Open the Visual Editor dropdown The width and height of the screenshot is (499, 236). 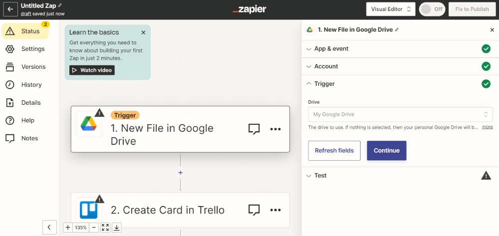pyautogui.click(x=391, y=9)
